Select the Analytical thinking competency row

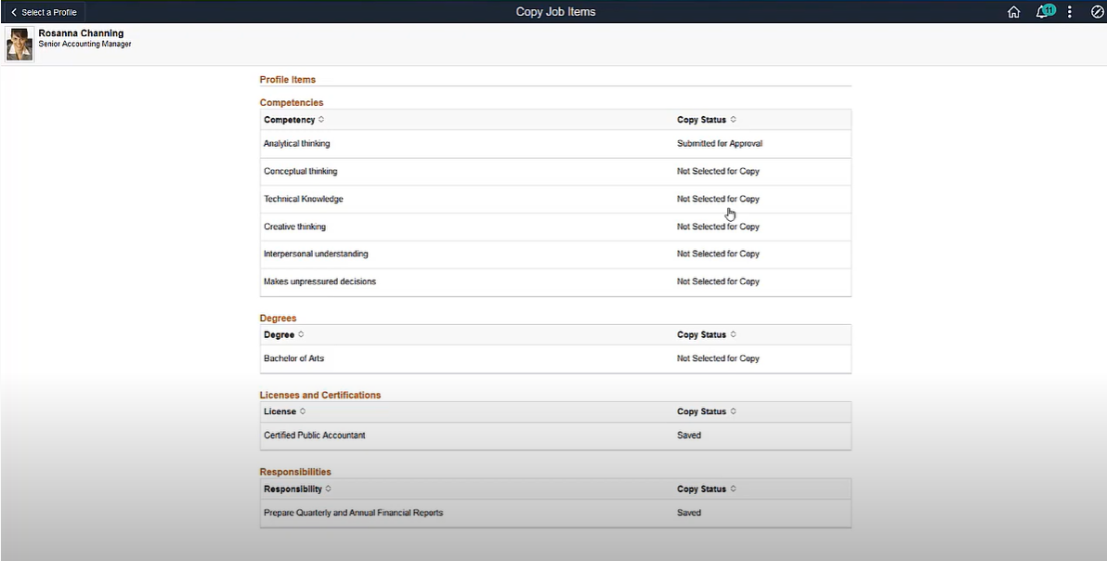555,144
